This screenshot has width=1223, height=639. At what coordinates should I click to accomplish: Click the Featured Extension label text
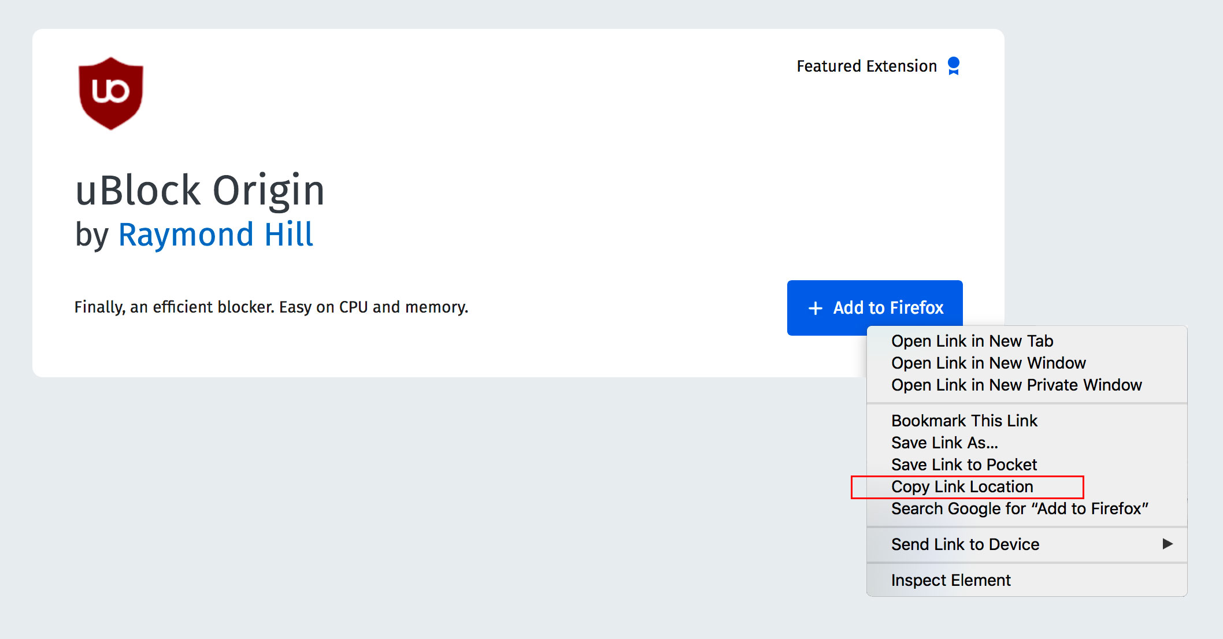click(866, 66)
